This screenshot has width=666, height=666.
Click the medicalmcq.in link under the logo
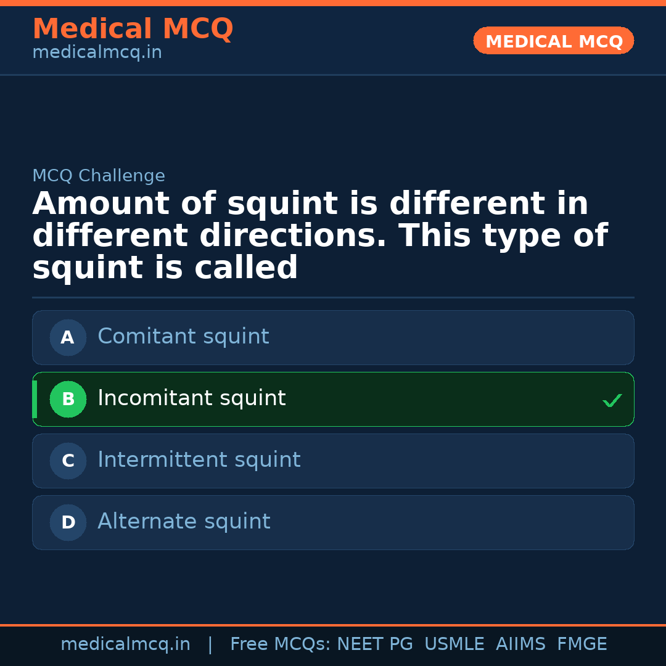tap(97, 52)
